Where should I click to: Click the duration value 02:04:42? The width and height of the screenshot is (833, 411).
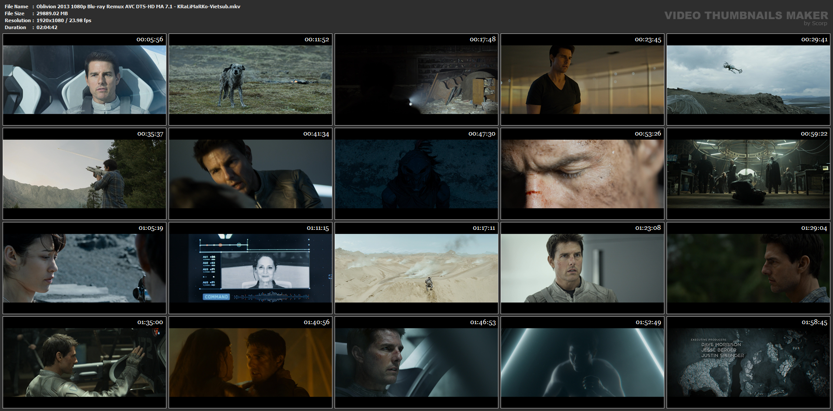tap(47, 27)
